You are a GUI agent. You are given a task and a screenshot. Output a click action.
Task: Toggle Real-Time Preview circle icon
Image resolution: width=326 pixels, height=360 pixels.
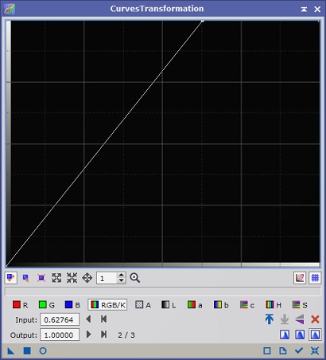[x=43, y=351]
